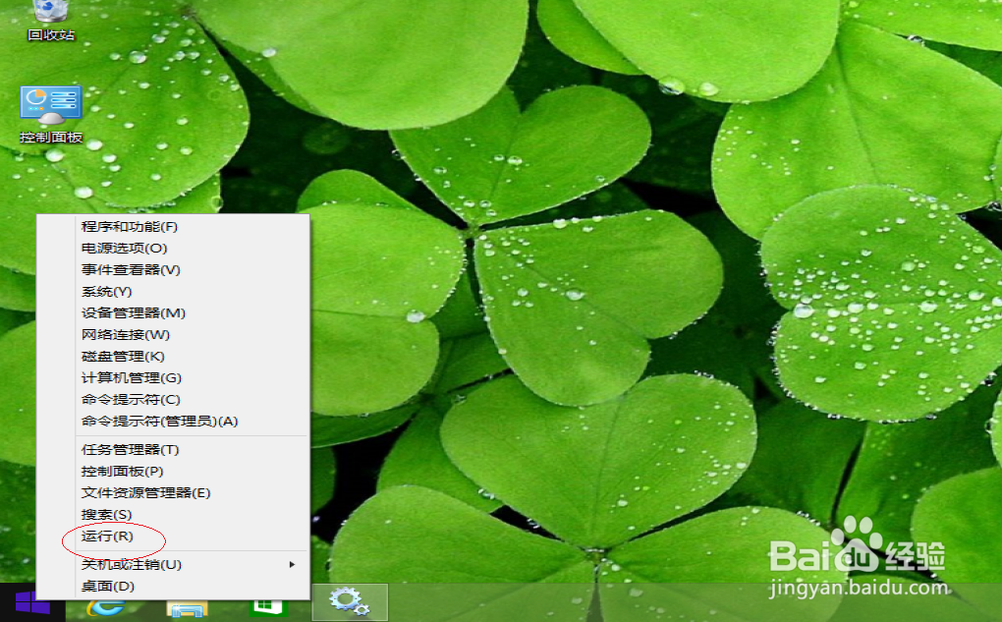Screen dimensions: 1002x622
Task: Open the Windows Store taskbar icon
Action: click(268, 606)
